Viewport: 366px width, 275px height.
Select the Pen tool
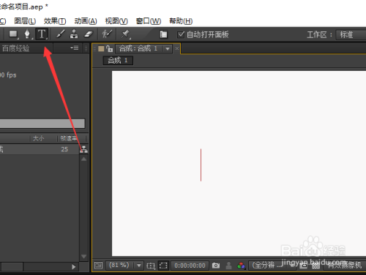tap(28, 34)
